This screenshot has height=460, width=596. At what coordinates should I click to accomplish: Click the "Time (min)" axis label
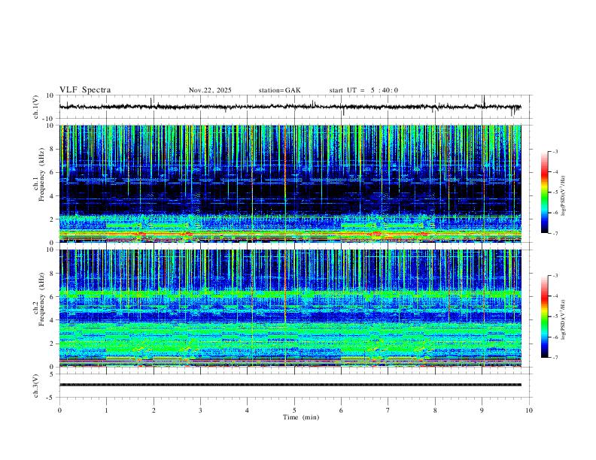click(x=301, y=417)
